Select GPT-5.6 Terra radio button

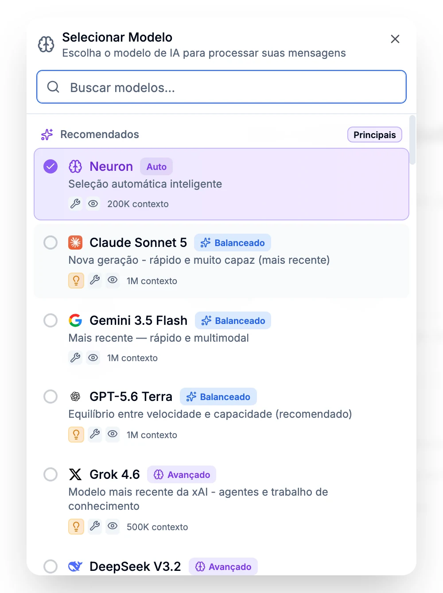click(51, 397)
